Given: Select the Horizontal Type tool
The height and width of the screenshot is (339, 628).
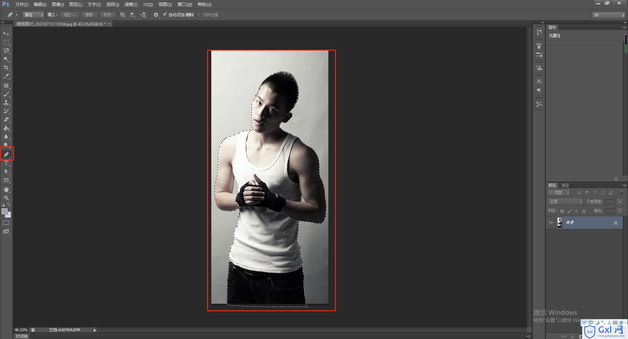Looking at the screenshot, I should [6, 163].
